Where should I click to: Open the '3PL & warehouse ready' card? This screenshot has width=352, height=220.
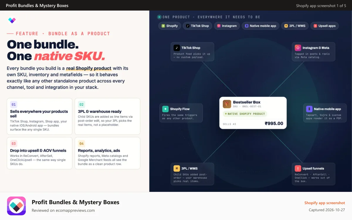coord(107,116)
